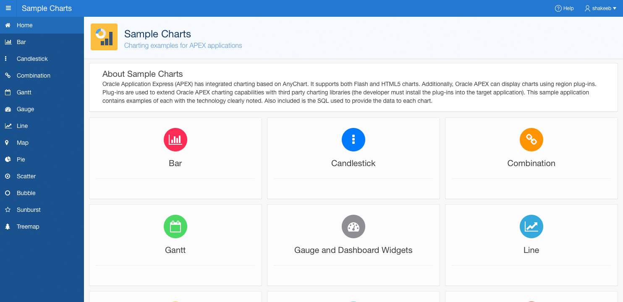Click the blue Candlestick circle icon
This screenshot has width=623, height=302.
coord(353,140)
